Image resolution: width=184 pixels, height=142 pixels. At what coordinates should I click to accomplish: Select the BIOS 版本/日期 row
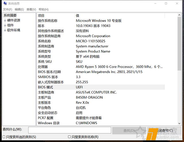pos(101,72)
